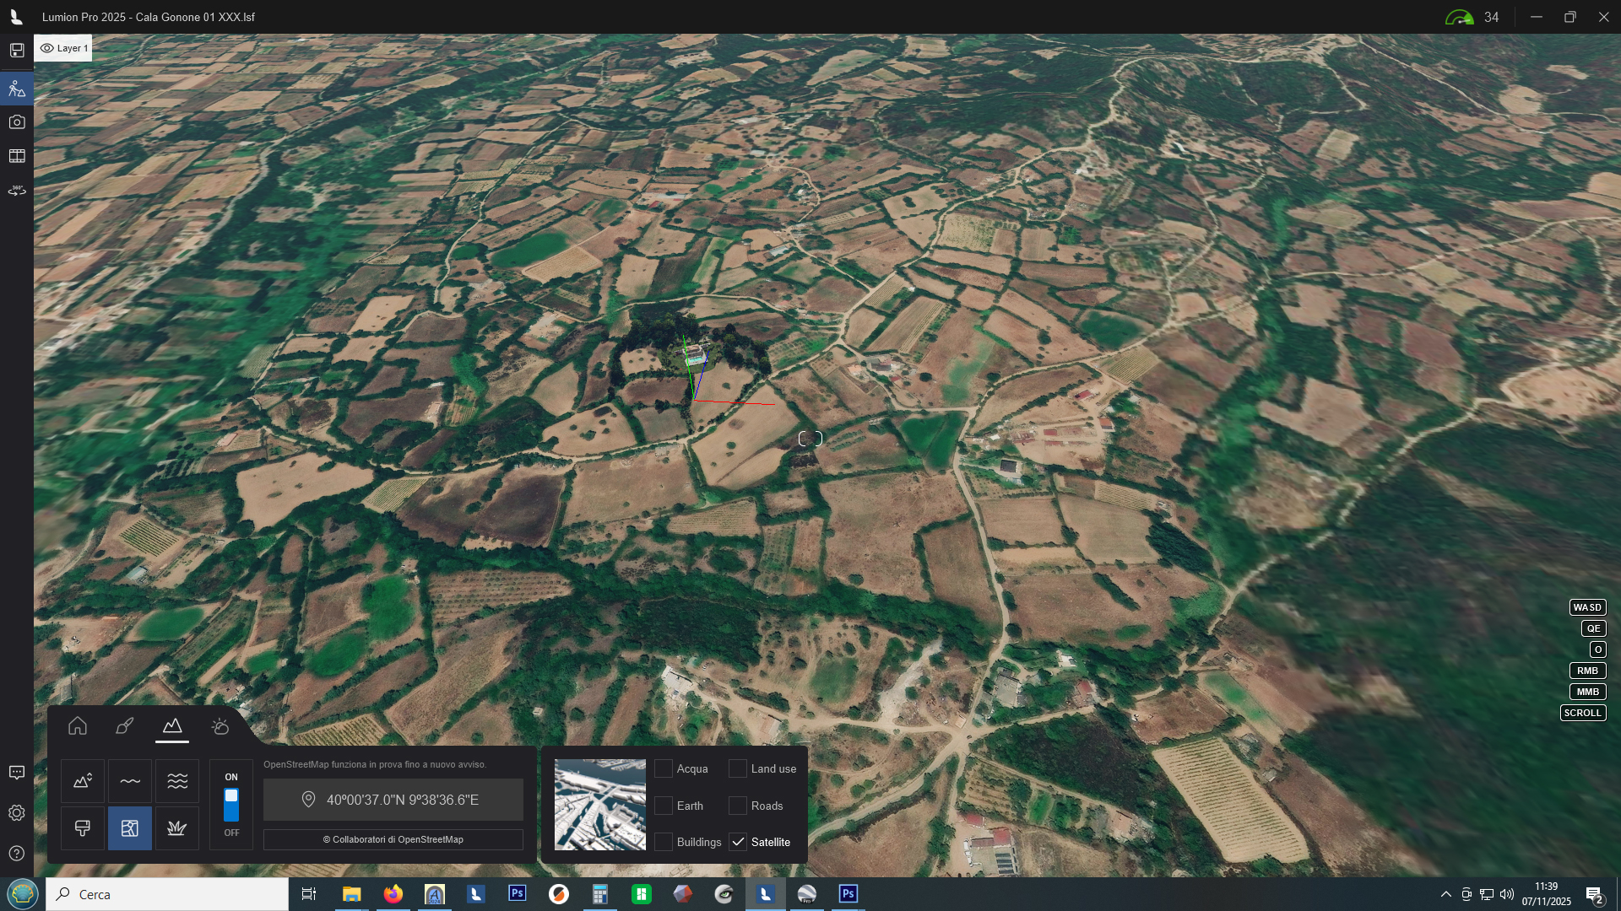Click the Windows search box Cerca
The width and height of the screenshot is (1621, 911).
pyautogui.click(x=167, y=894)
